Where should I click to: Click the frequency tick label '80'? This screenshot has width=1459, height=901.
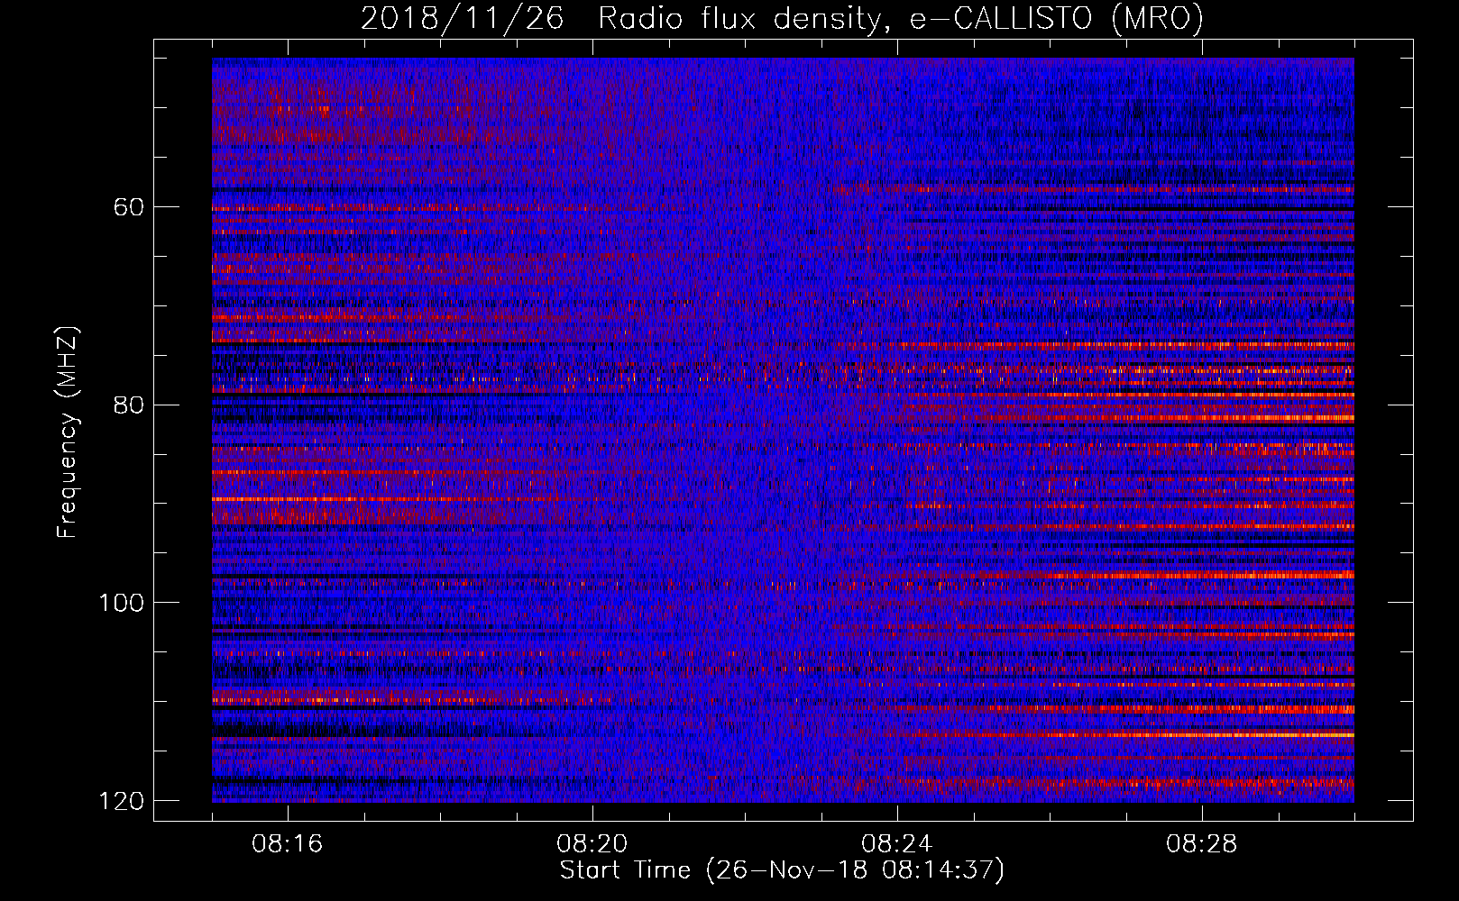click(129, 405)
